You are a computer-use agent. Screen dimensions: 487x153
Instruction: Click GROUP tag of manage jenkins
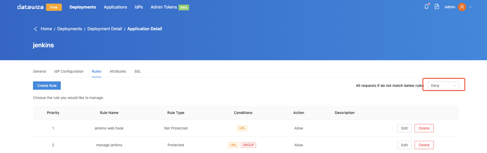pyautogui.click(x=248, y=145)
